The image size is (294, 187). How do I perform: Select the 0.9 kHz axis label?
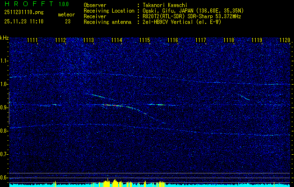(4, 108)
